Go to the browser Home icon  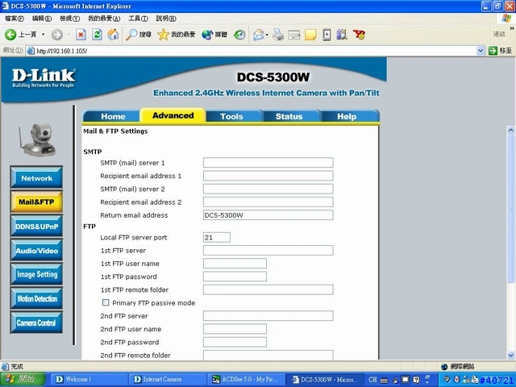(x=113, y=34)
